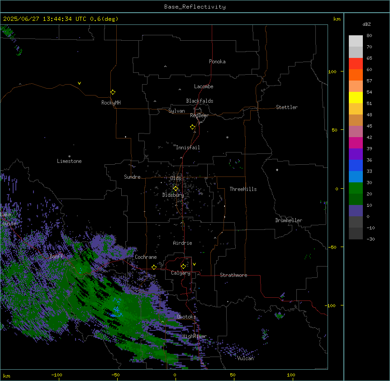Click the Calgary city label

click(x=181, y=273)
